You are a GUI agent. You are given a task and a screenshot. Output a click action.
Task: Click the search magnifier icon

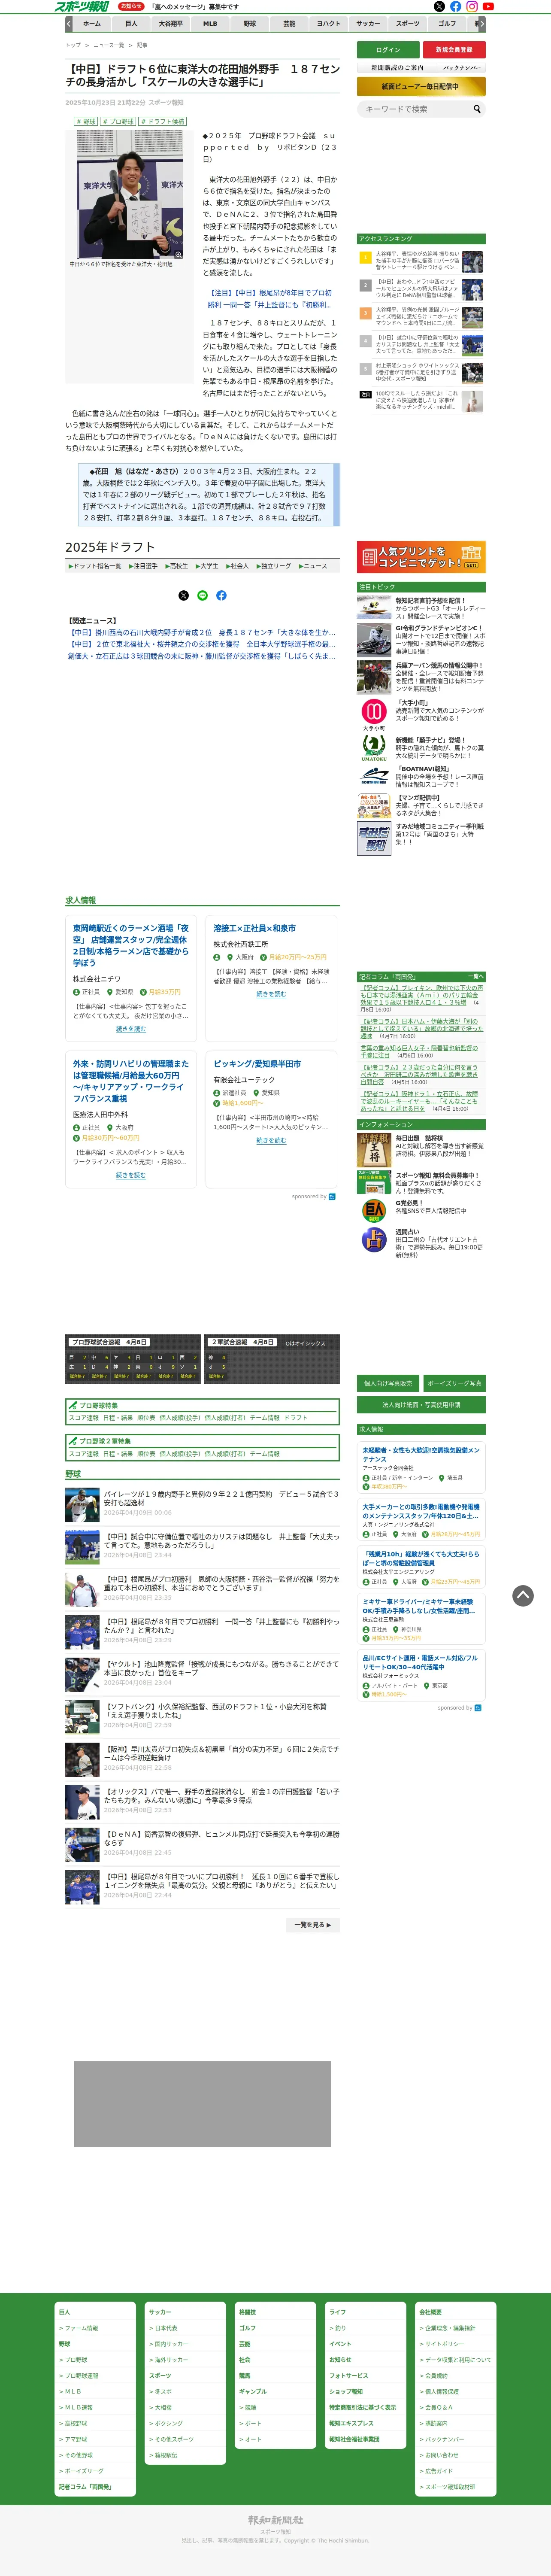[x=477, y=109]
